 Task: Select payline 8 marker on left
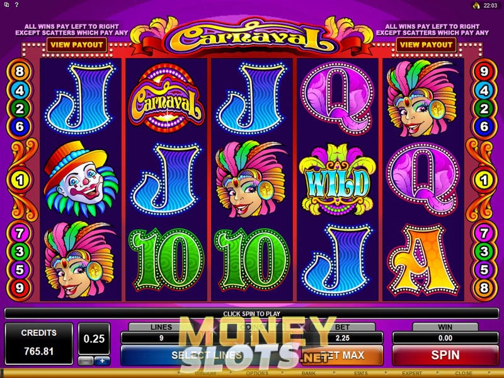pos(20,71)
